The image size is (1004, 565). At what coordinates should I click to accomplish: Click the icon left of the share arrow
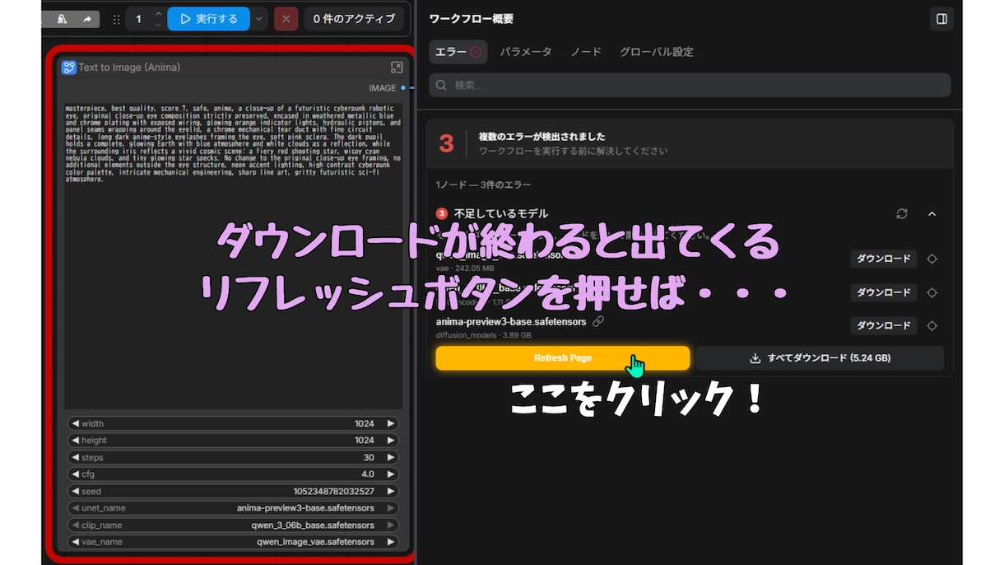[x=63, y=19]
